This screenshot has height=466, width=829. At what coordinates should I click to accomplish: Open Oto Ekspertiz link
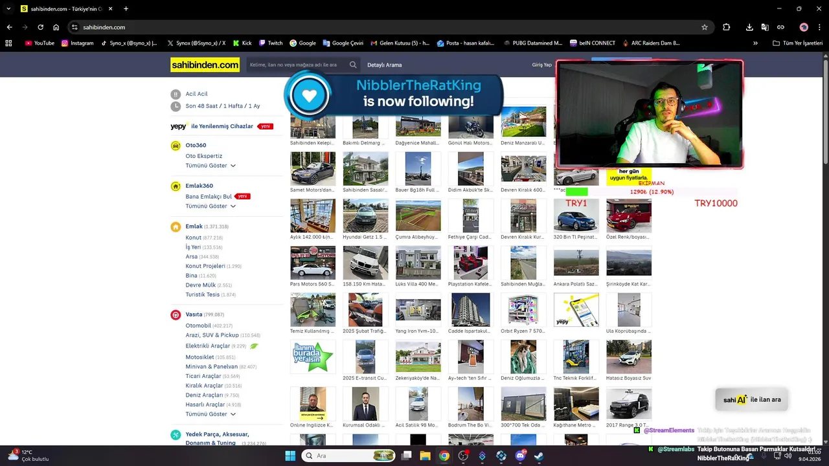(x=204, y=156)
